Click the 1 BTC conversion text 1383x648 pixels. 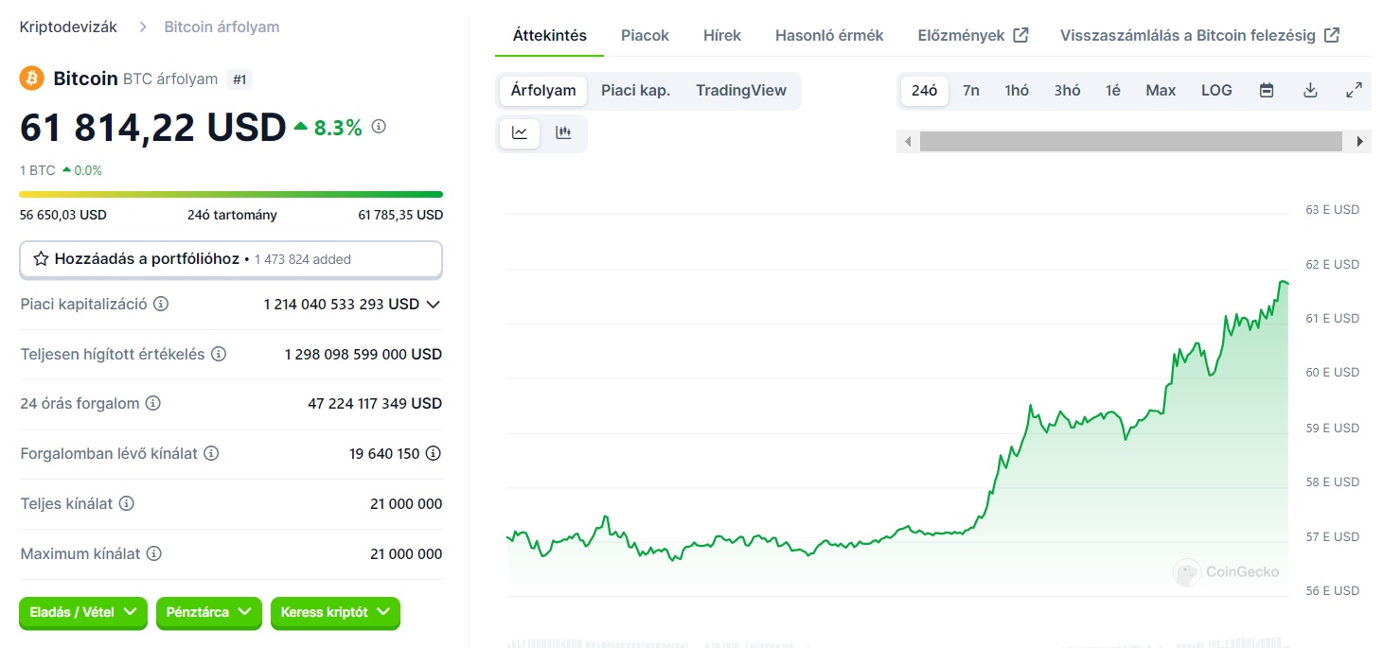click(x=38, y=171)
